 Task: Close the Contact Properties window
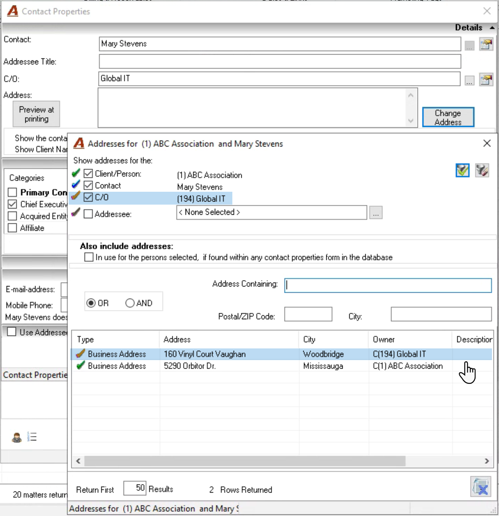pyautogui.click(x=487, y=11)
